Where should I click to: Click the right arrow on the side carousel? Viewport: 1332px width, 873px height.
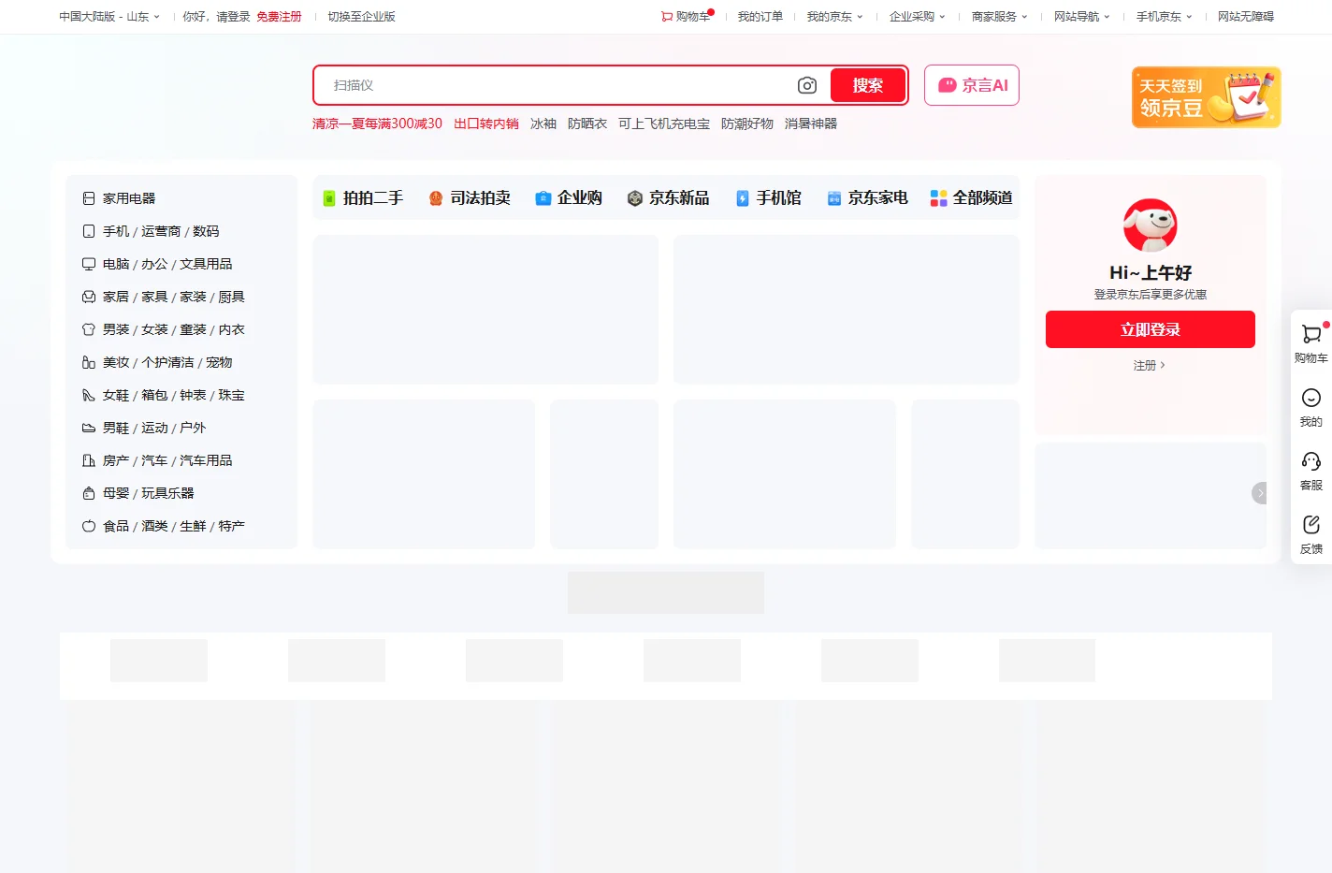(1259, 493)
